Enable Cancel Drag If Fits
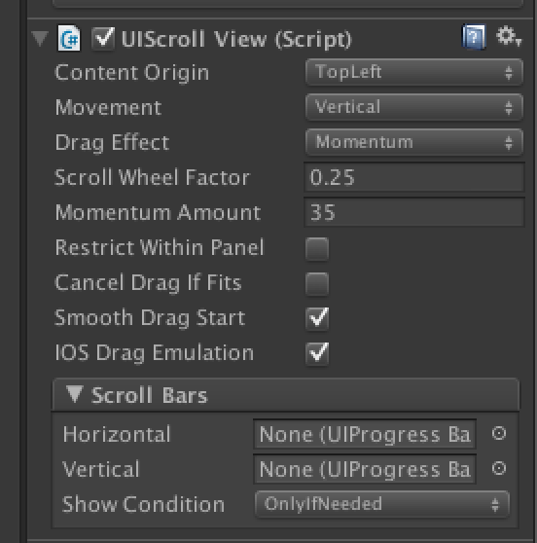Viewport: 537px width, 543px height. point(317,283)
